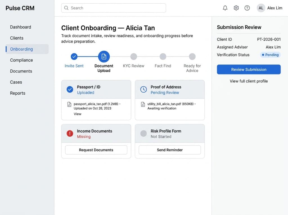The width and height of the screenshot is (288, 215).
Task: Open the AL avatar for Alex Lim
Action: coord(261,8)
